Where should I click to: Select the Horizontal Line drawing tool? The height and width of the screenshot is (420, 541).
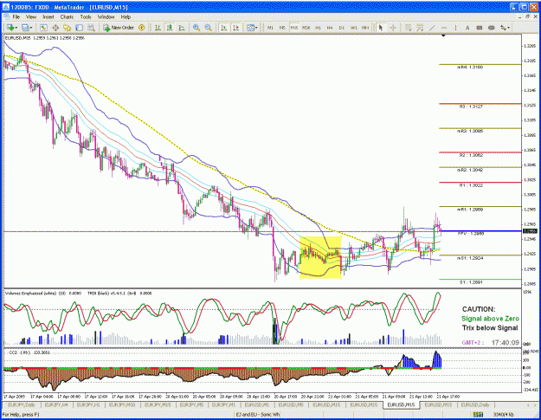[444, 28]
